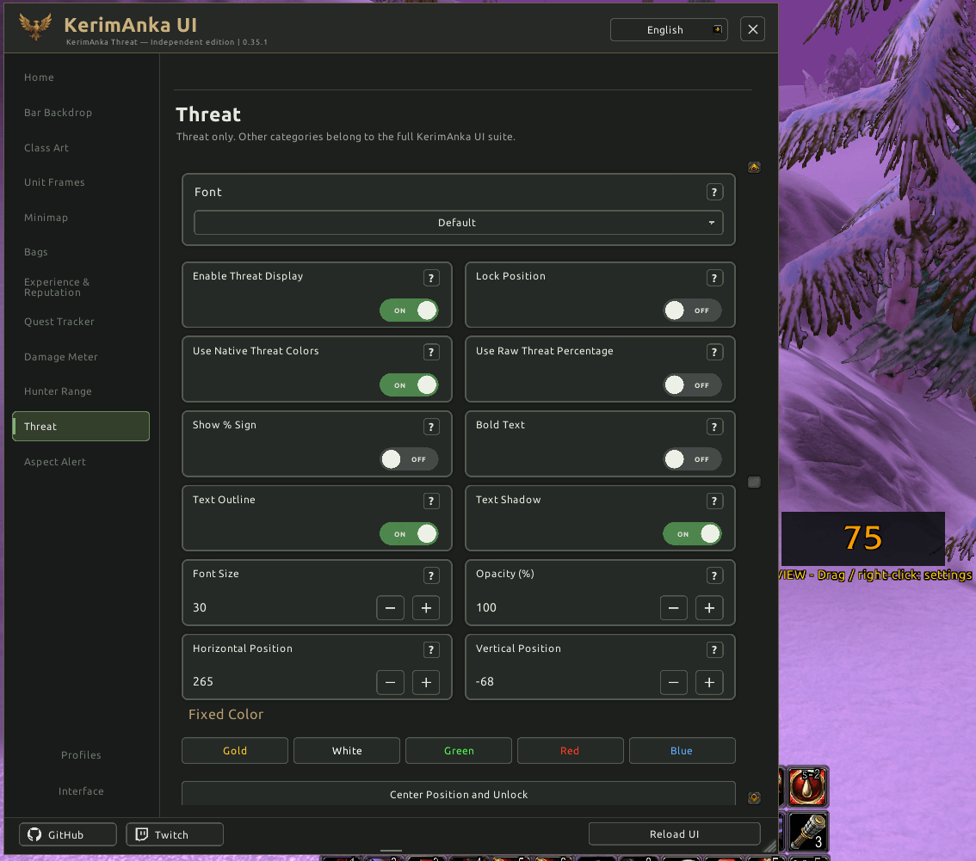976x861 pixels.
Task: Disable Use Native Threat Colors
Action: [409, 385]
